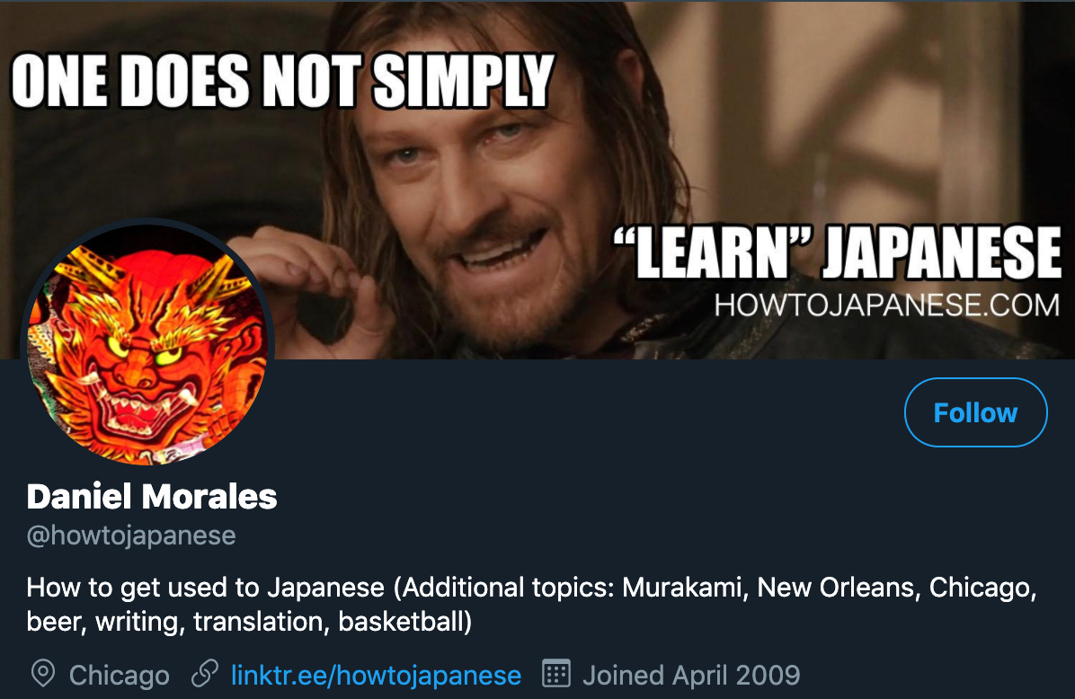The width and height of the screenshot is (1075, 699).
Task: Open the header meme banner image
Action: pos(537,180)
